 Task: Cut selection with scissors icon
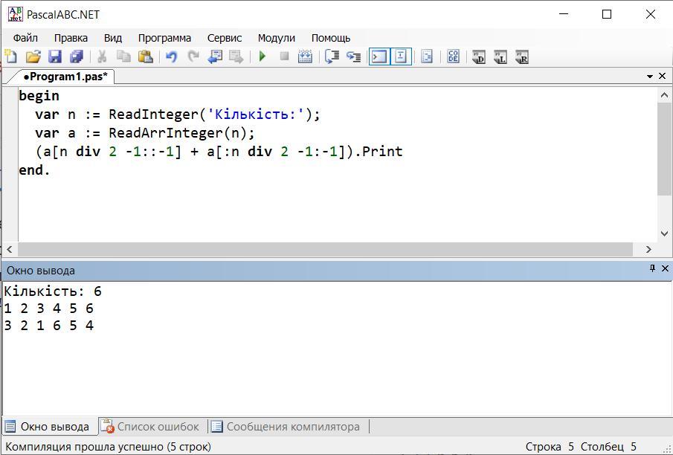click(x=102, y=57)
